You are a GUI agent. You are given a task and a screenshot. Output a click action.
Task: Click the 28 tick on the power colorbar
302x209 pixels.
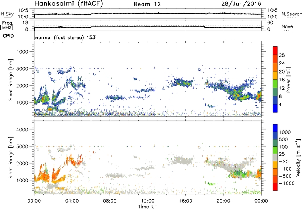point(282,55)
